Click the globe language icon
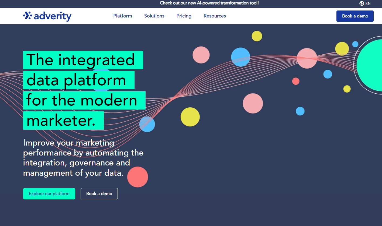The image size is (382, 226). [x=362, y=3]
